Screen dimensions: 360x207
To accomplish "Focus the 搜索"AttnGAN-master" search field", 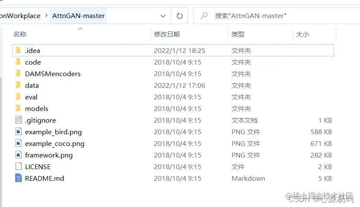I will [x=276, y=16].
